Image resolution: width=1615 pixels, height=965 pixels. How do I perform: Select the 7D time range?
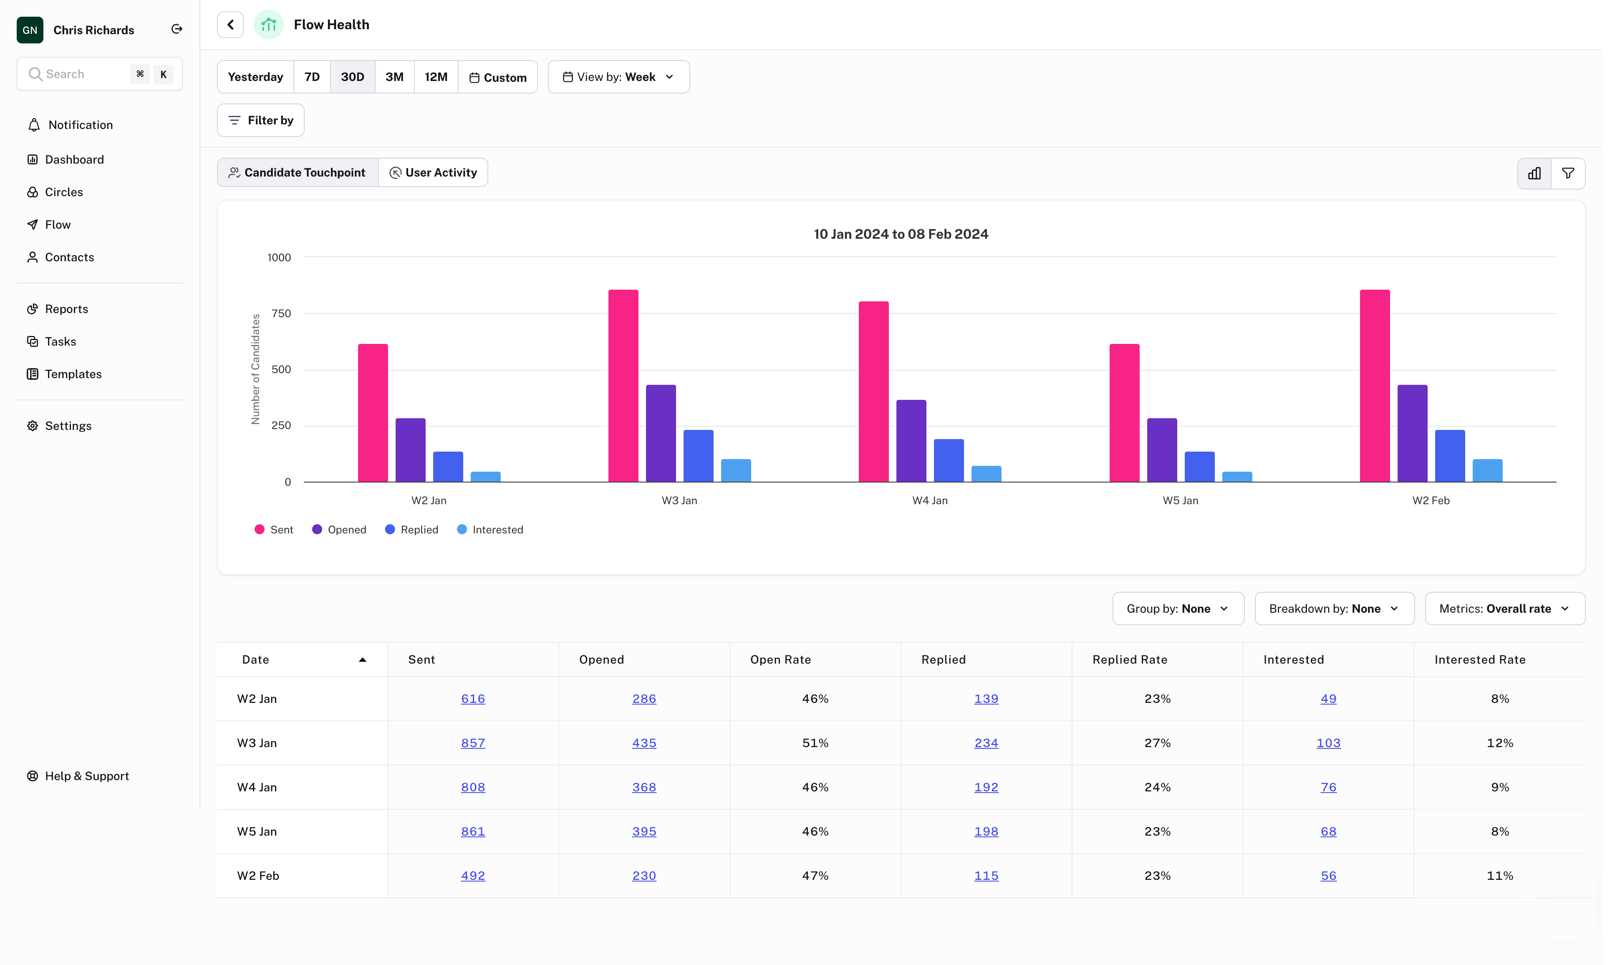312,77
